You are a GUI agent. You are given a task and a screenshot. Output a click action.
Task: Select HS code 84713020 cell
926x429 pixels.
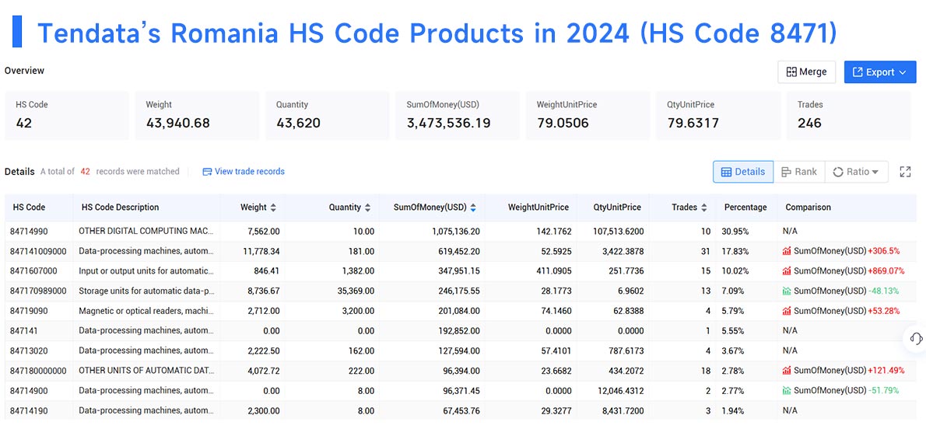click(x=29, y=351)
